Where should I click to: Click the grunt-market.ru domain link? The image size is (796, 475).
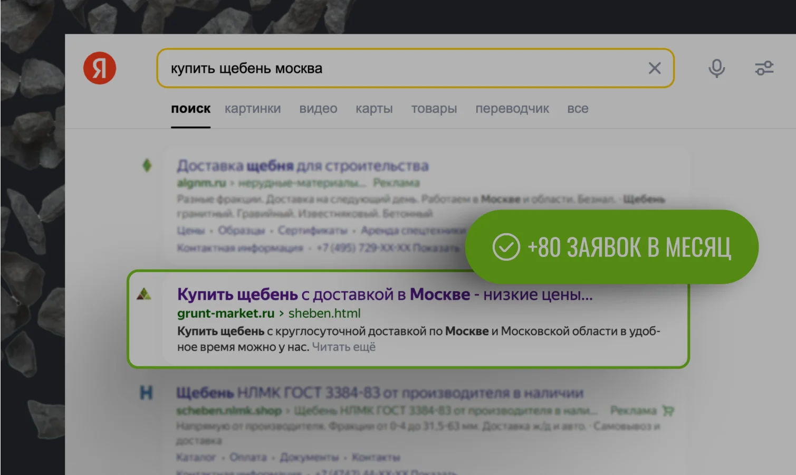click(x=226, y=313)
